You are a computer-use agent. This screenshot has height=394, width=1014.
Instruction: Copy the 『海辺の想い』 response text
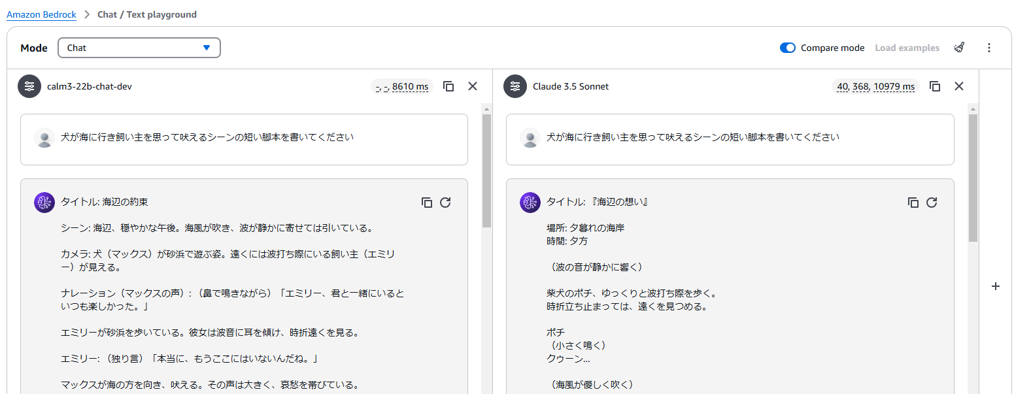[x=913, y=203]
